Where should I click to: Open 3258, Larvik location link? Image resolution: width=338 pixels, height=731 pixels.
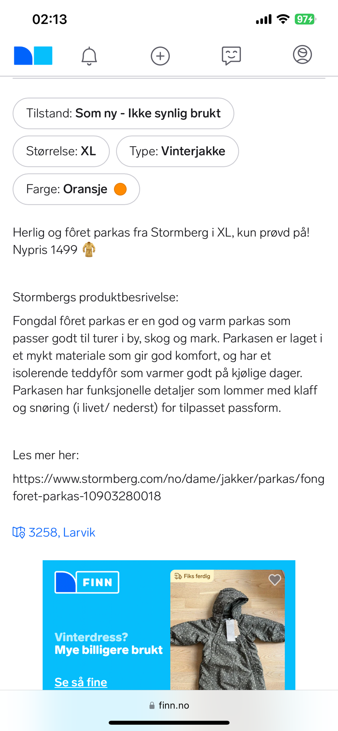point(62,532)
